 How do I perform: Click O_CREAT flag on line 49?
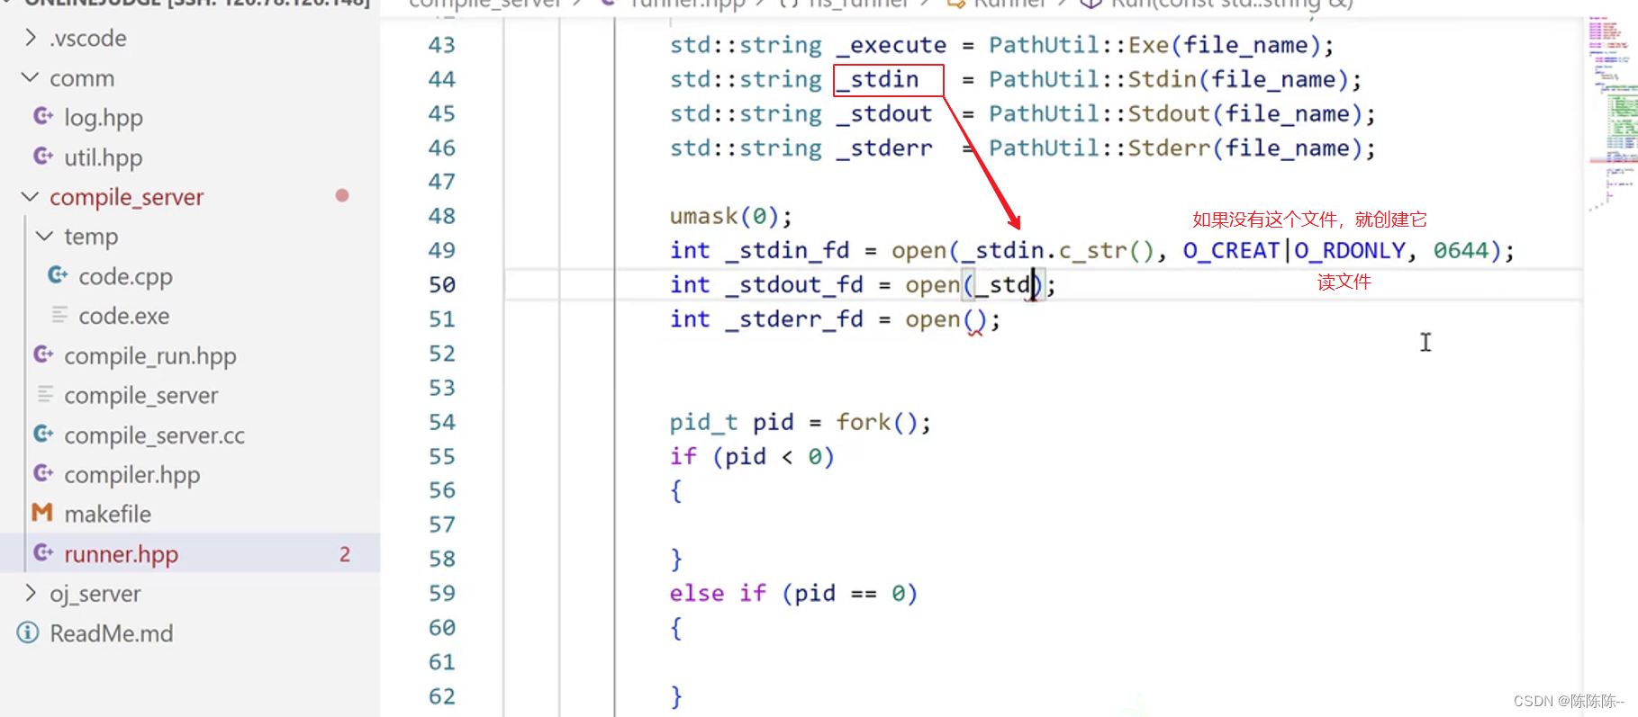tap(1231, 250)
